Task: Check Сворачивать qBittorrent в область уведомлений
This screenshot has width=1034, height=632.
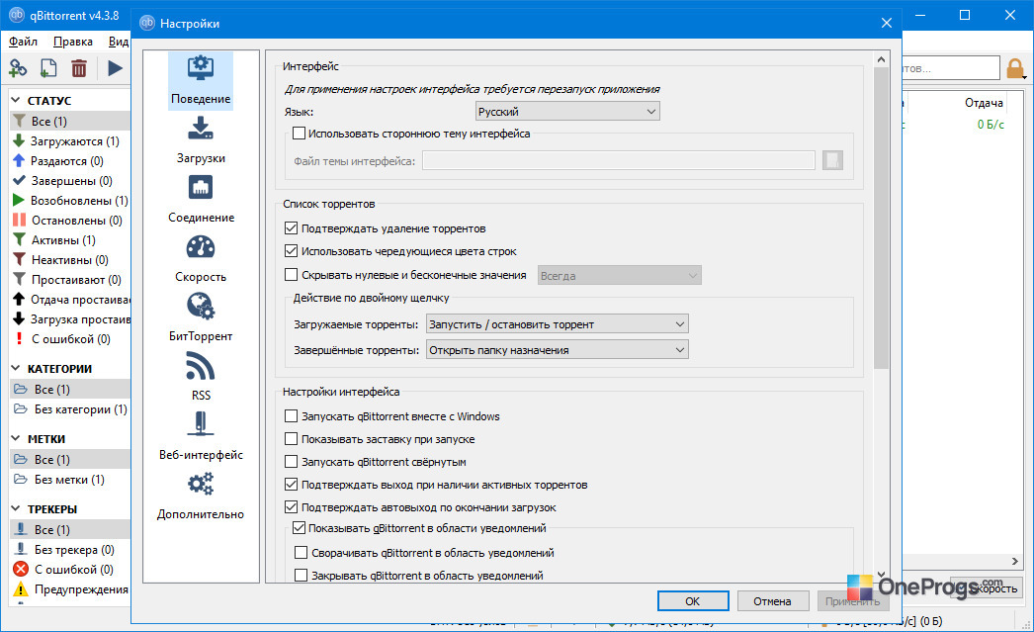Action: (301, 553)
